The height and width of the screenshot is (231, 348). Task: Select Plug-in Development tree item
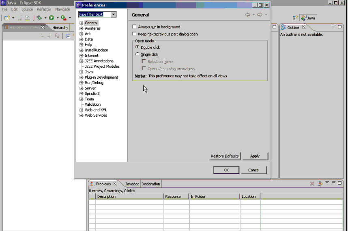101,77
